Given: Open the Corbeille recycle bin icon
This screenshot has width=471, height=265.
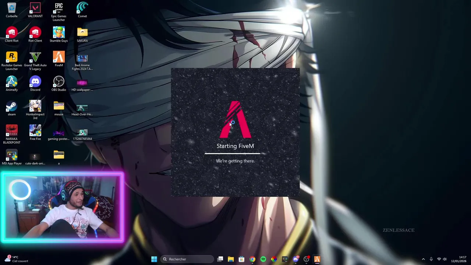Looking at the screenshot, I should click(x=11, y=10).
